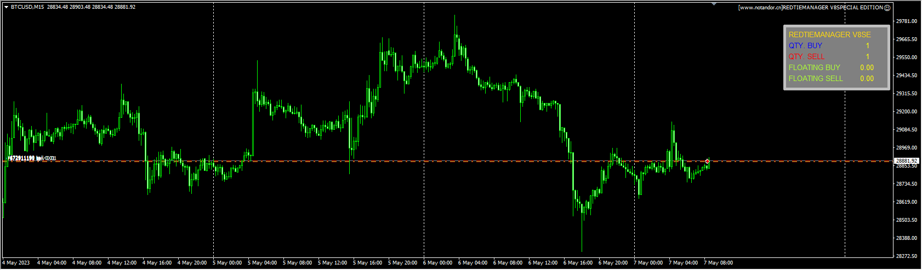Click the FLOATING BUY label
This screenshot has height=270, width=922.
pyautogui.click(x=814, y=67)
